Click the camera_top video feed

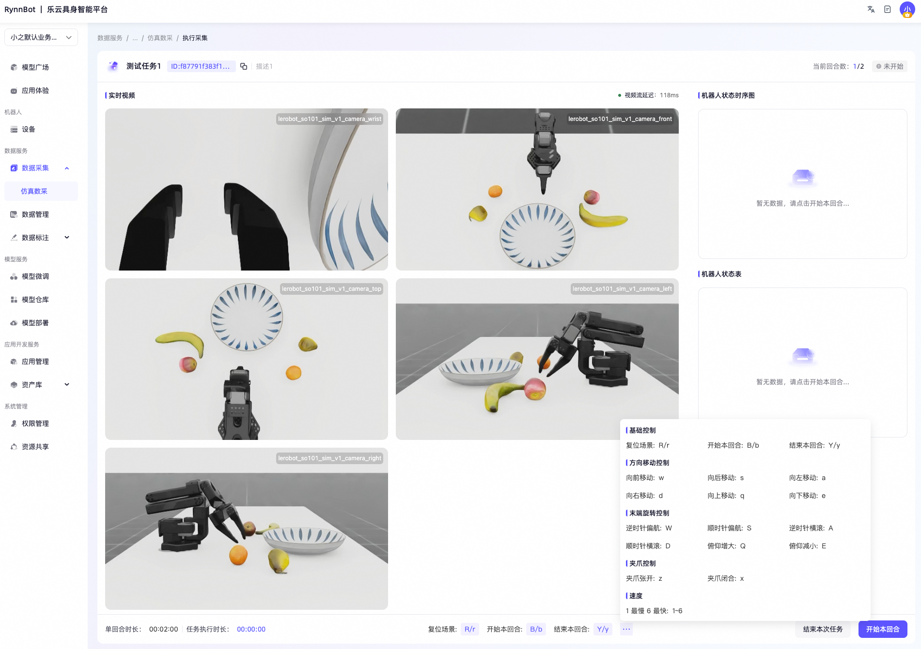coord(247,359)
